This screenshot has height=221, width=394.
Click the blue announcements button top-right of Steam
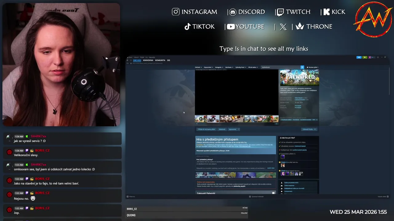point(359,57)
